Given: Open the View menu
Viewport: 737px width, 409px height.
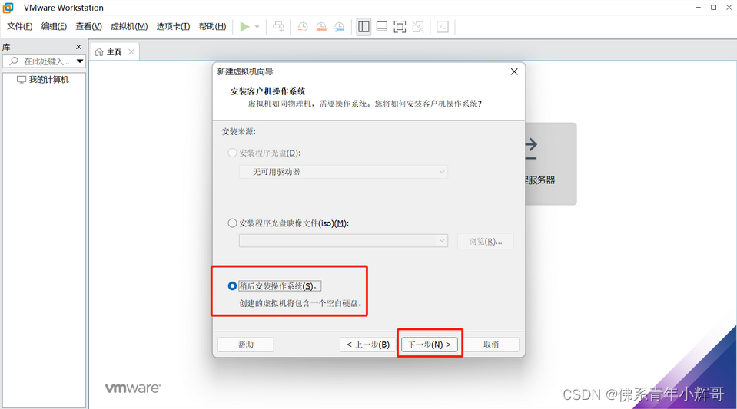Looking at the screenshot, I should (89, 27).
